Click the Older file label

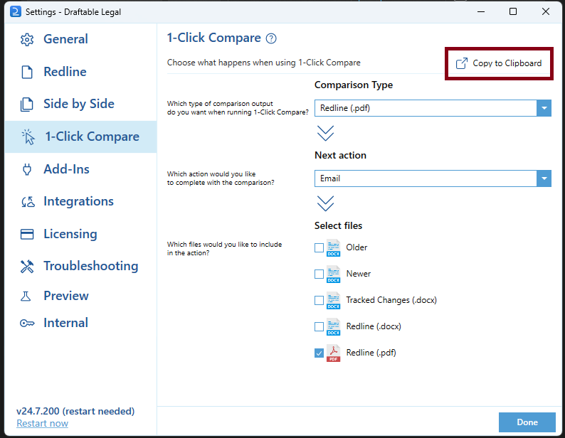pyautogui.click(x=357, y=247)
